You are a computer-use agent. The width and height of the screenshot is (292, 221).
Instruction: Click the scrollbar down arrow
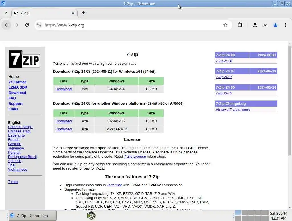pos(290,207)
